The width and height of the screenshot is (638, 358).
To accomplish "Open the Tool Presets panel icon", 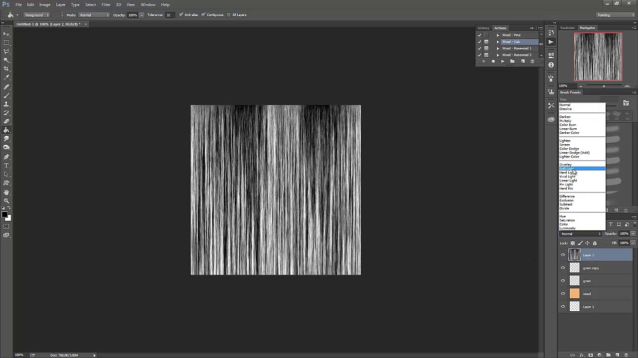I will pos(551,105).
